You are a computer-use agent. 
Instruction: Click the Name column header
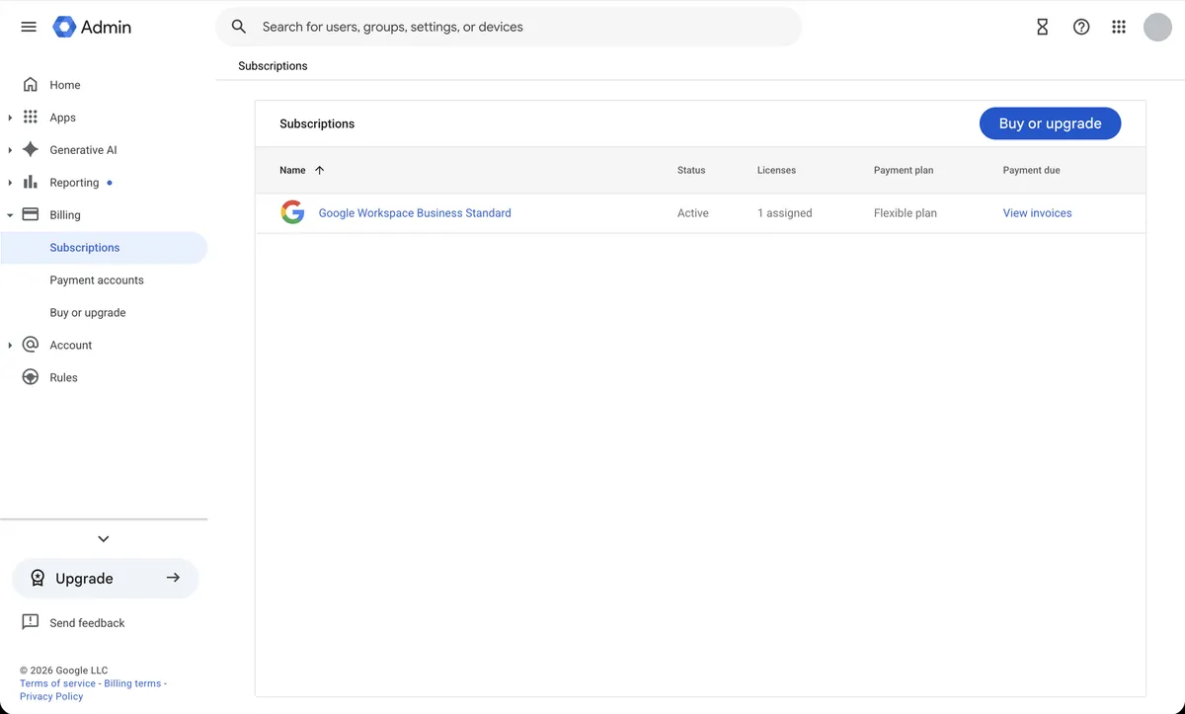[292, 170]
